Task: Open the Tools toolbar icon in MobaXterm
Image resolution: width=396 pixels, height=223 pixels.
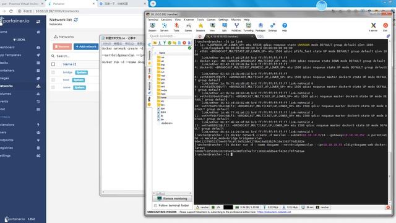Action: 176,27
